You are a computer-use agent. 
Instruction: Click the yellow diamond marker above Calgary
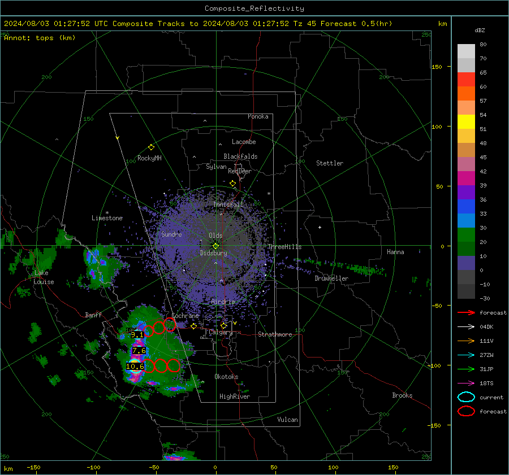[x=223, y=325]
